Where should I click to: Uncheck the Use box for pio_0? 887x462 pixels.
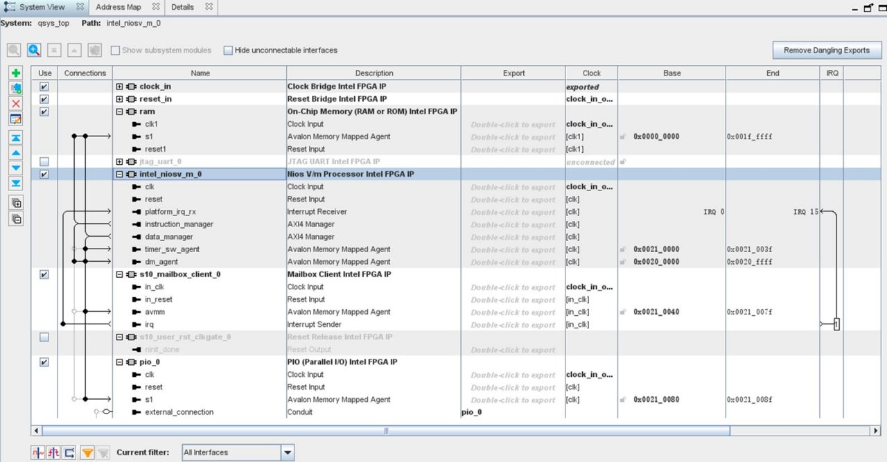click(44, 362)
